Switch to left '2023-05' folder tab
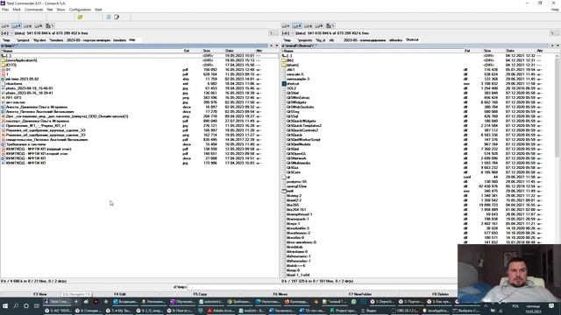 coord(89,40)
